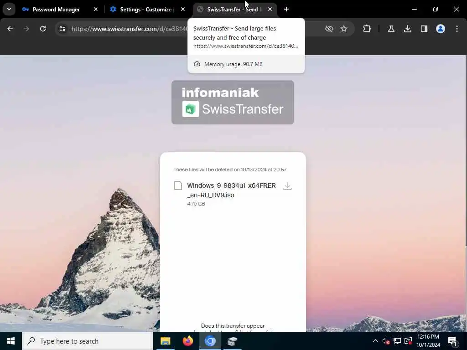The height and width of the screenshot is (350, 467).
Task: Show hidden system tray icons
Action: 375,341
